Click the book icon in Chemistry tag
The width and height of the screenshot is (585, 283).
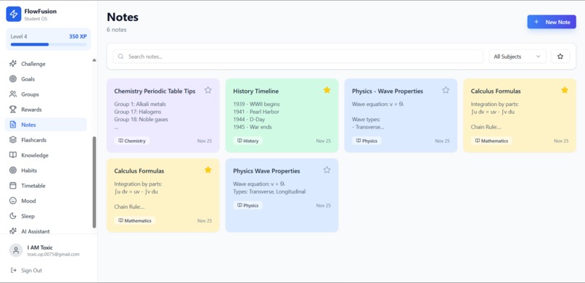point(120,141)
